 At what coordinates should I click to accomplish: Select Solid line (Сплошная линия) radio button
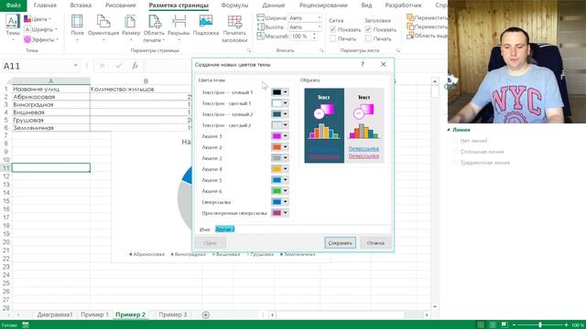click(x=455, y=152)
